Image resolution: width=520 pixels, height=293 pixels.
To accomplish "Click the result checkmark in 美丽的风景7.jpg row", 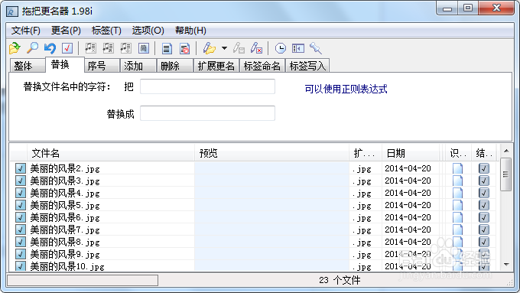I will pyautogui.click(x=484, y=230).
